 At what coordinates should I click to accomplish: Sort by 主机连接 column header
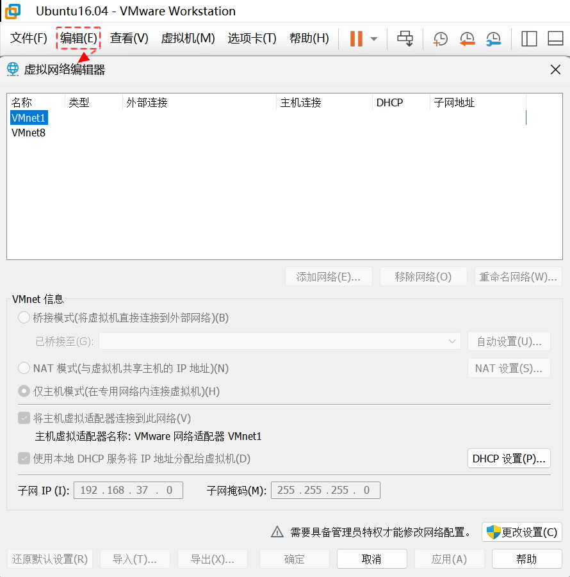tap(324, 102)
